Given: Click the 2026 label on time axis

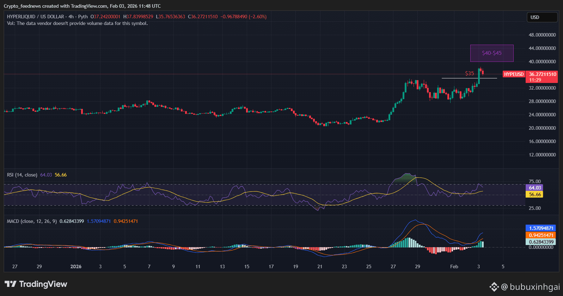Looking at the screenshot, I should point(76,266).
